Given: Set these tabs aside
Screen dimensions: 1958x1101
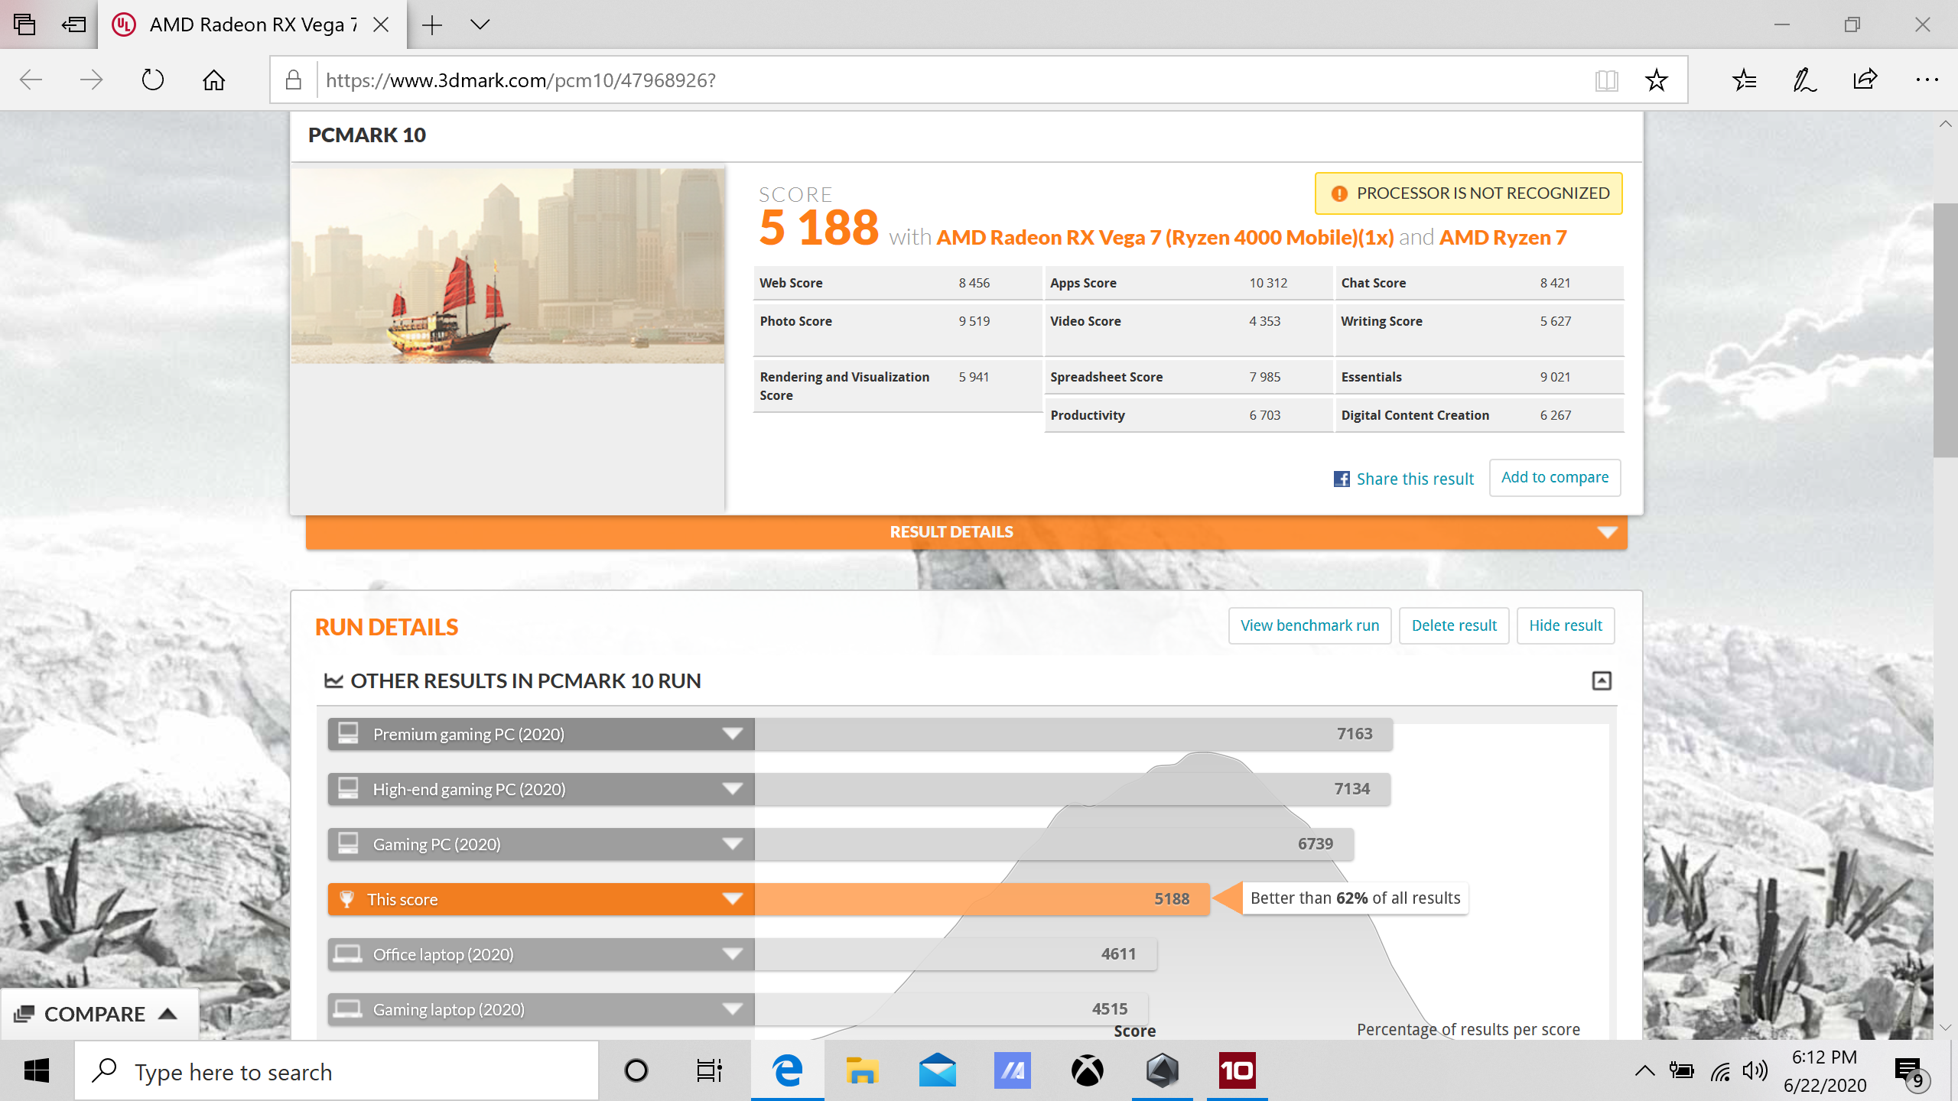Looking at the screenshot, I should (73, 24).
